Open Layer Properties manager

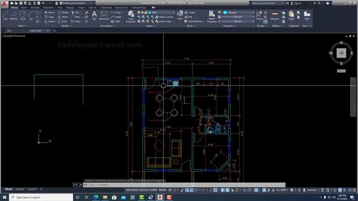pyautogui.click(x=131, y=16)
